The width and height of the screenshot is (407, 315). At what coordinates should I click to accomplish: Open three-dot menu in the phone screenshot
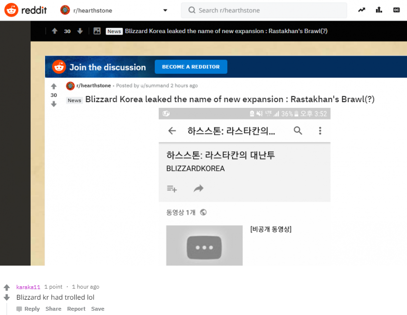320,130
